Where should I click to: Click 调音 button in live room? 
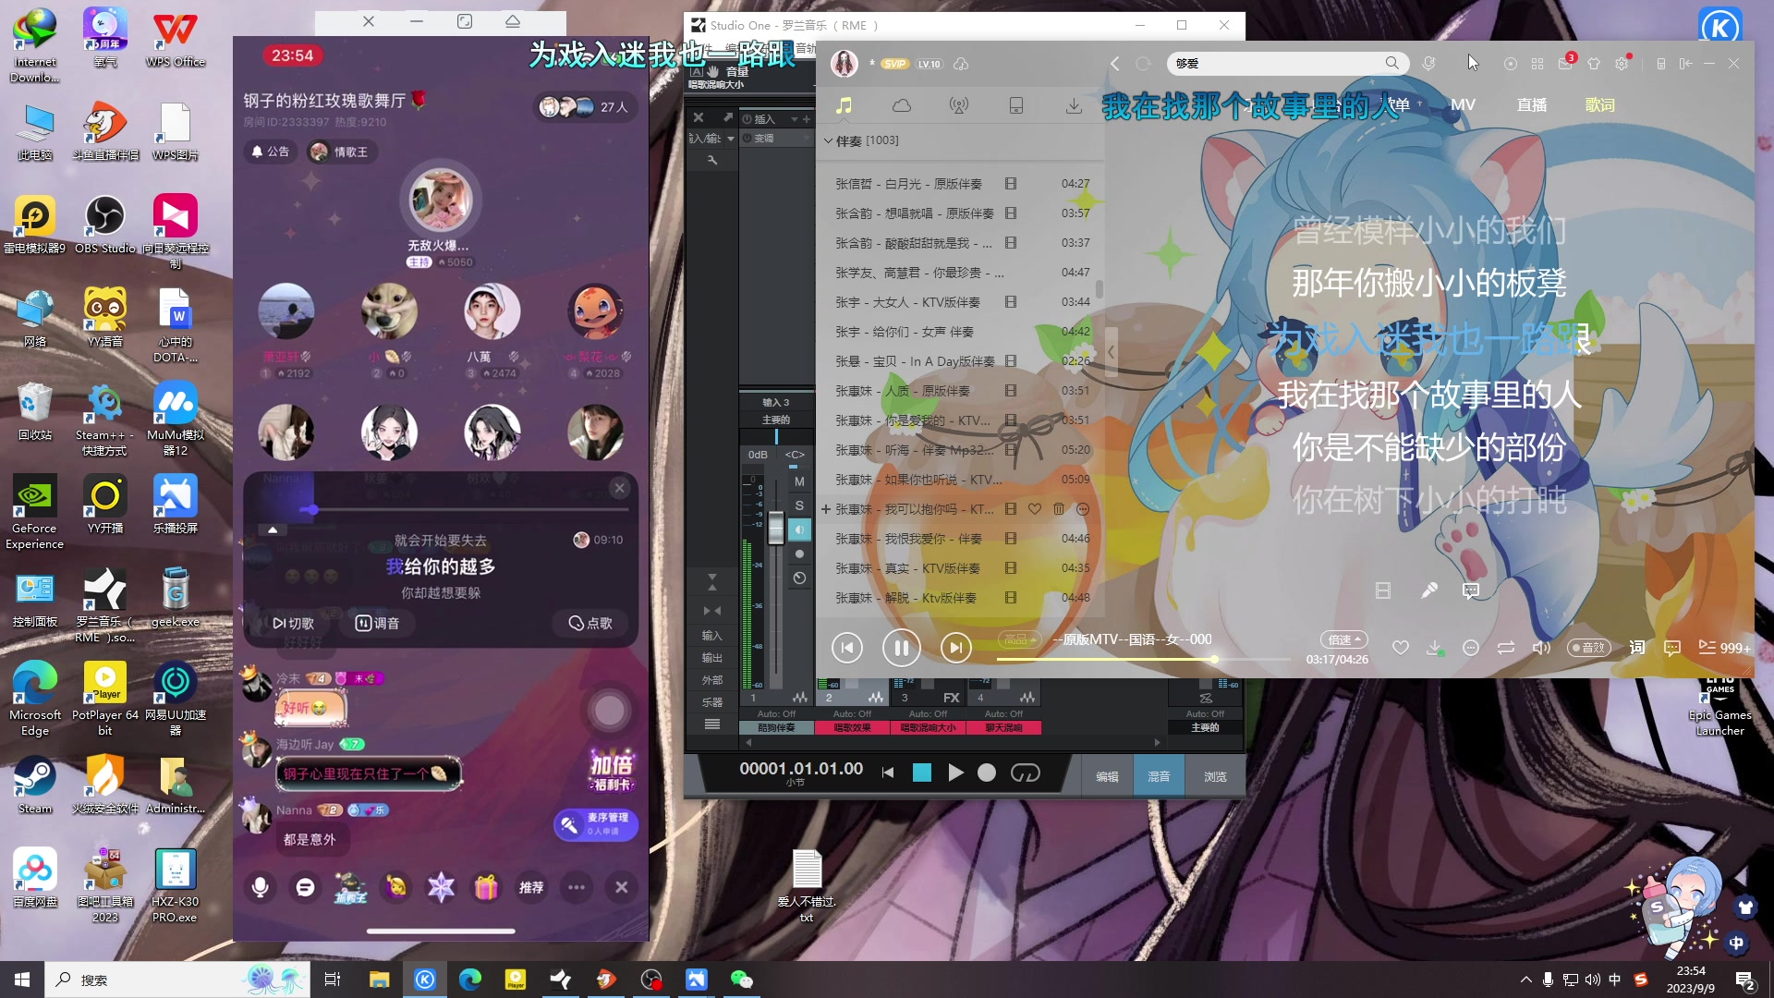378,624
